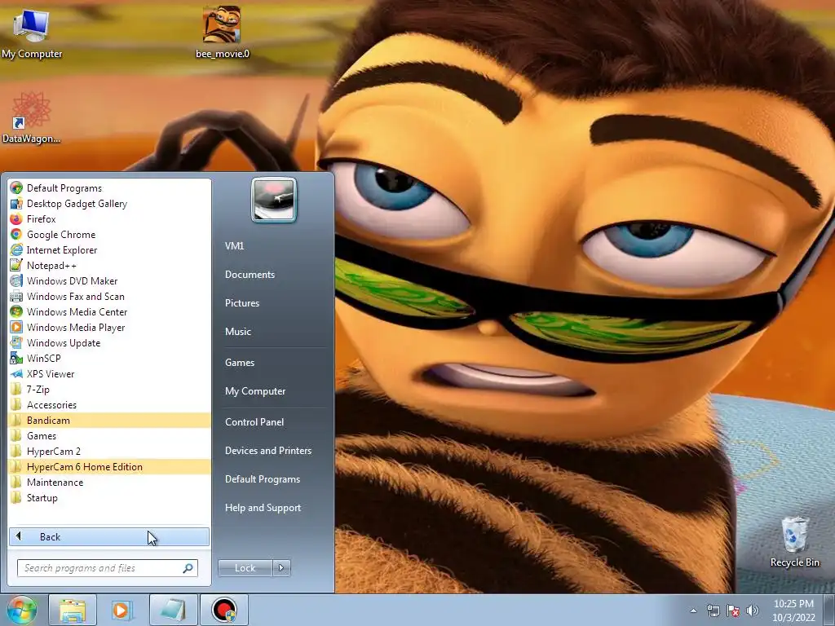Open Windows DVD Maker

click(109, 280)
